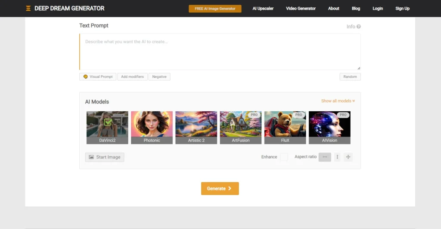Open Video Generator page
Screen dimensions: 441x229
(301, 9)
